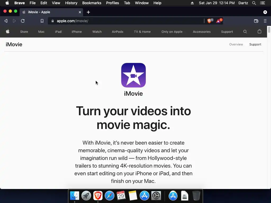Open the View menu
271x203 pixels.
click(x=56, y=3)
